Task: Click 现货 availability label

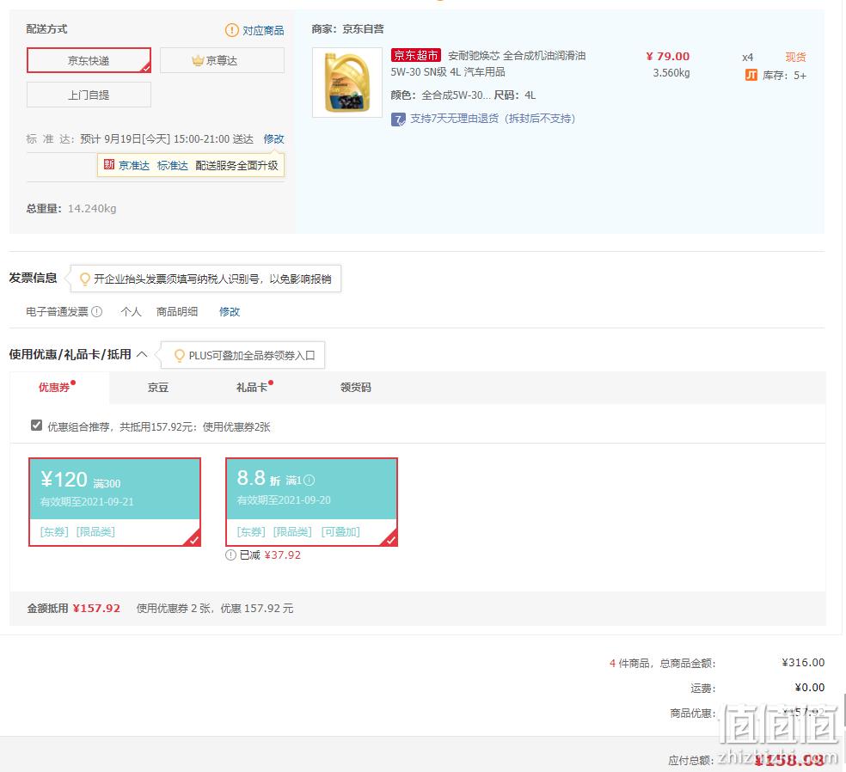Action: (x=796, y=58)
